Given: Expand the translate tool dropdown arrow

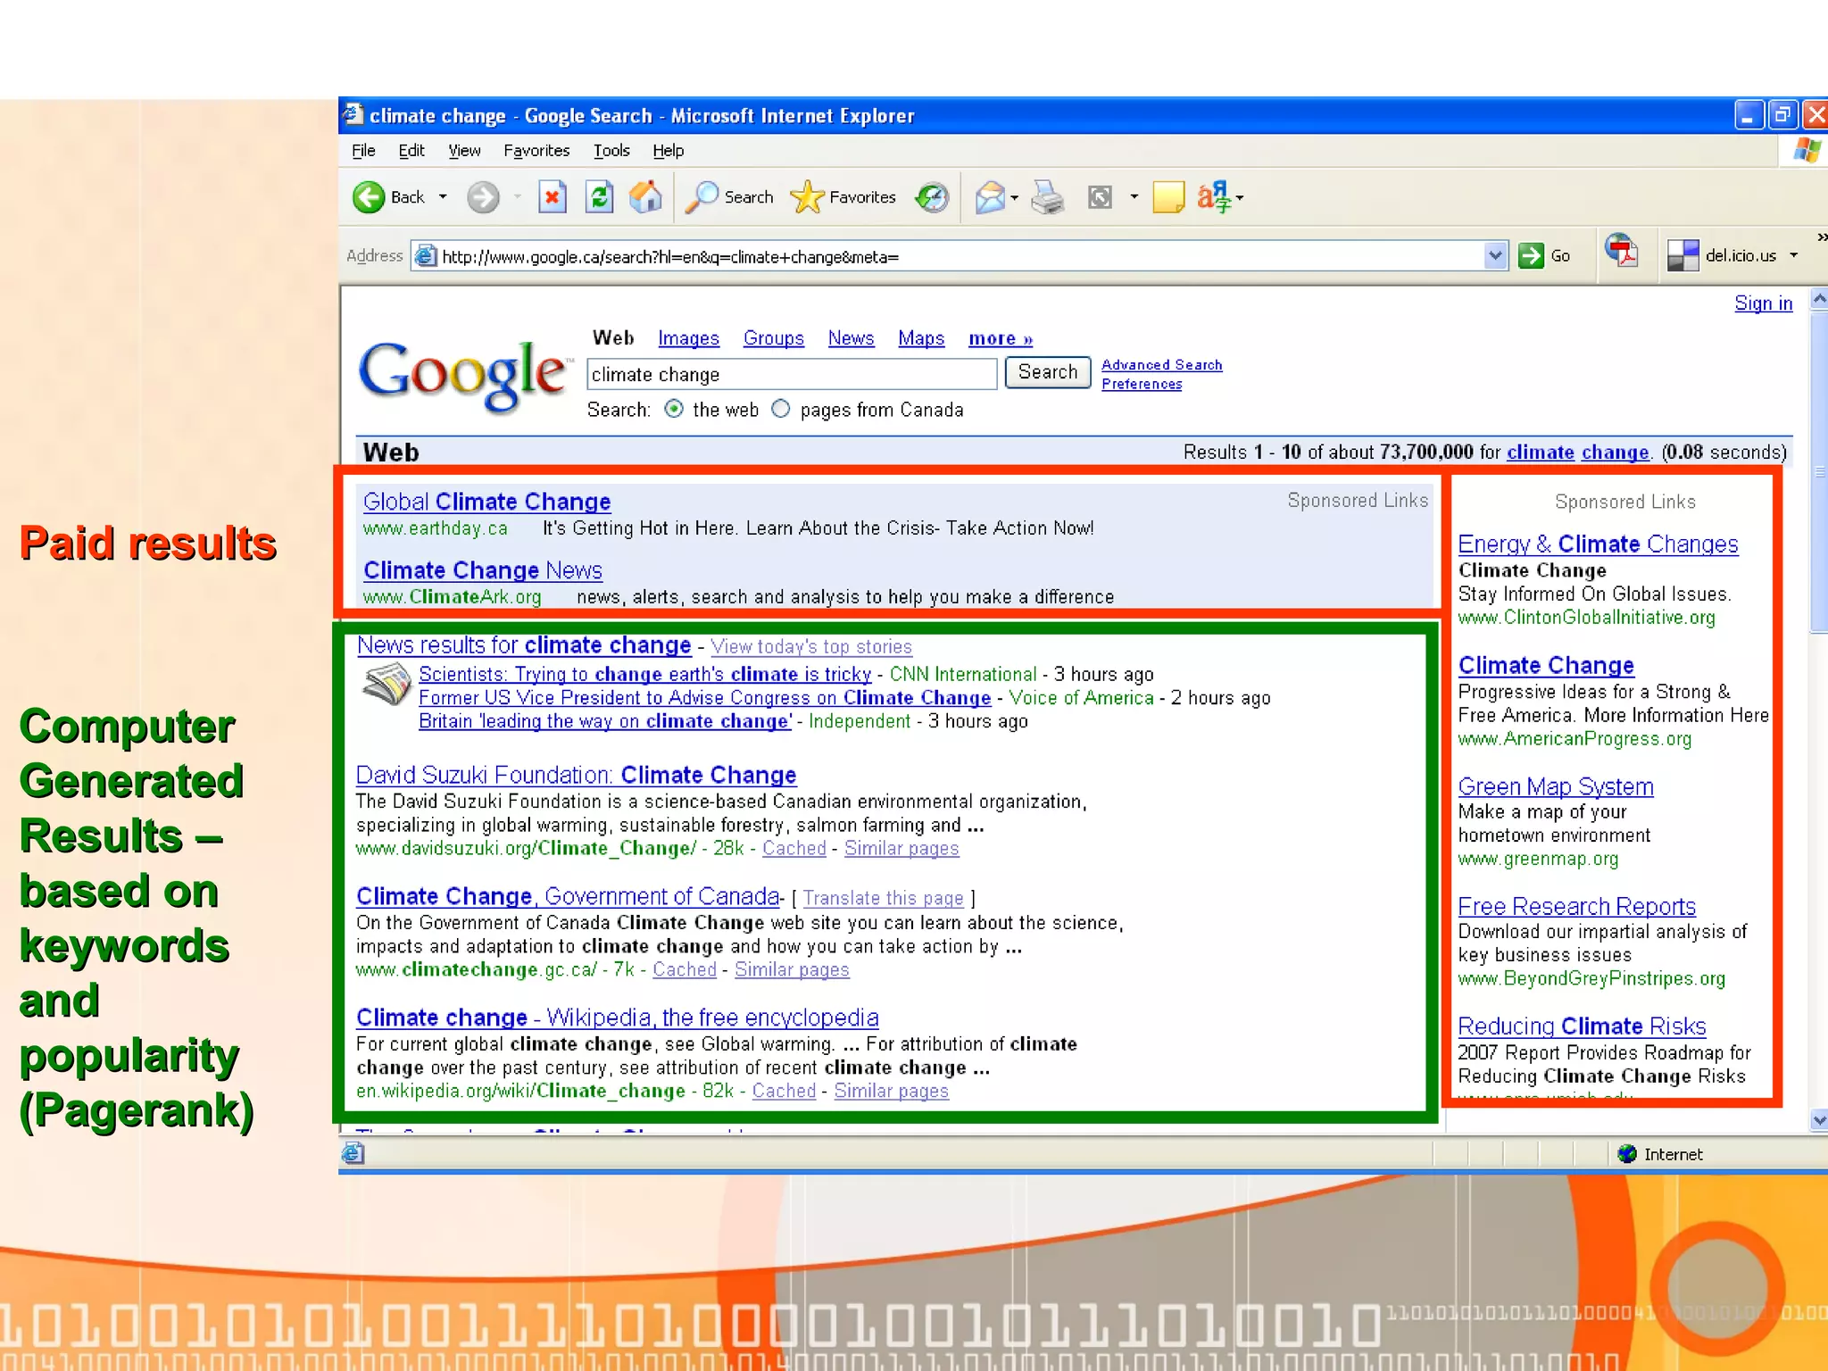Looking at the screenshot, I should (1240, 198).
